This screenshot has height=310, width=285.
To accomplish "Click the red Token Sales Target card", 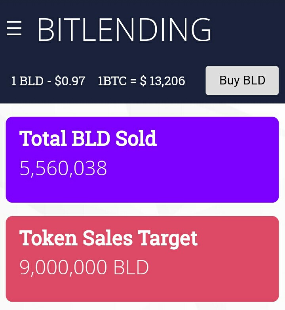I will [x=142, y=259].
